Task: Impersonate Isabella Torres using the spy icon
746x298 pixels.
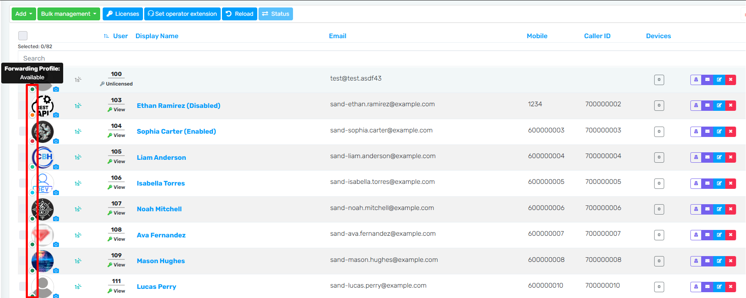Action: (696, 183)
